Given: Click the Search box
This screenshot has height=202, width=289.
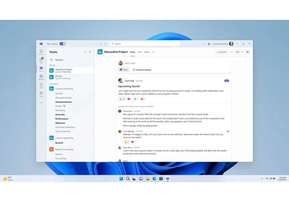Looking at the screenshot, I should pos(144,44).
